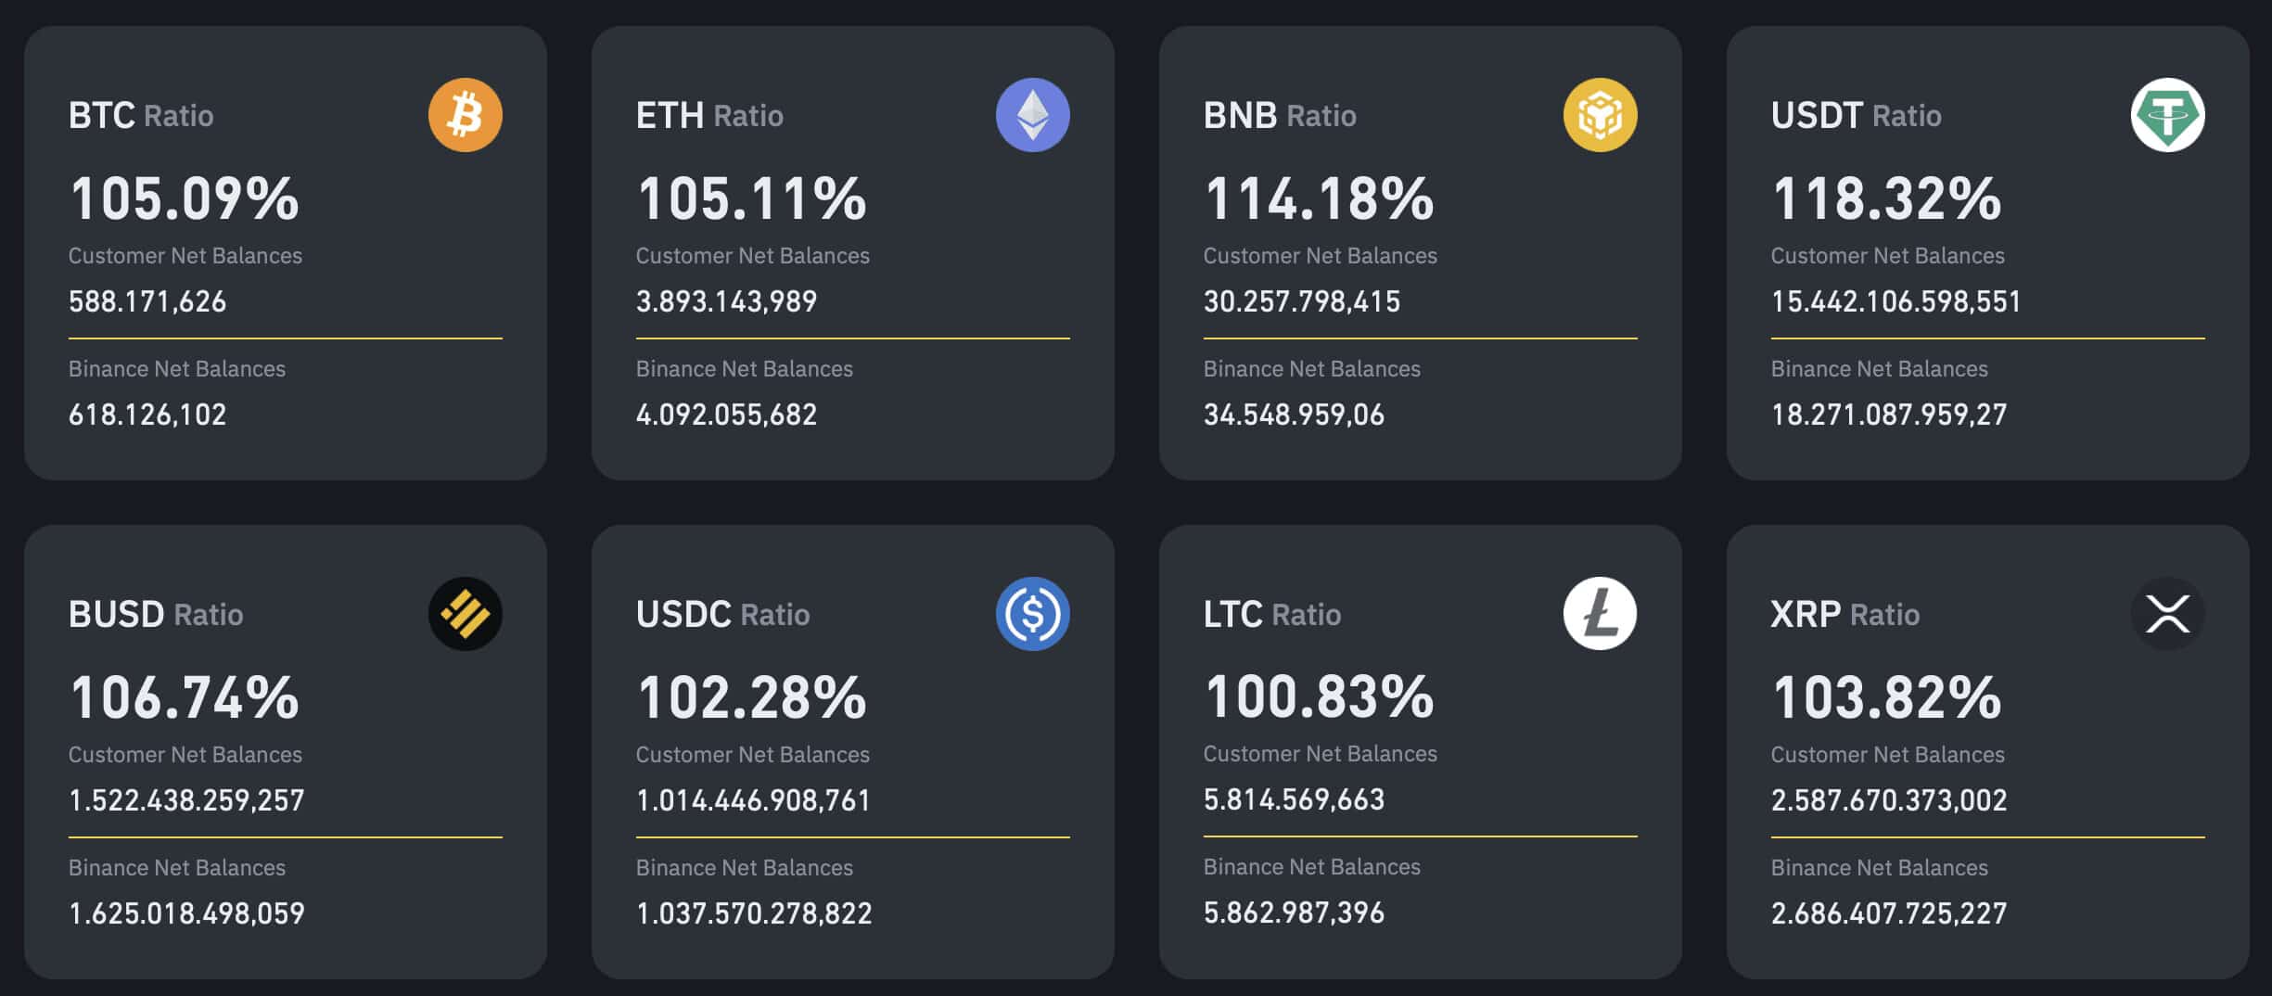Click the Litecoin logo icon
Screen dimensions: 2272x996
(1599, 611)
